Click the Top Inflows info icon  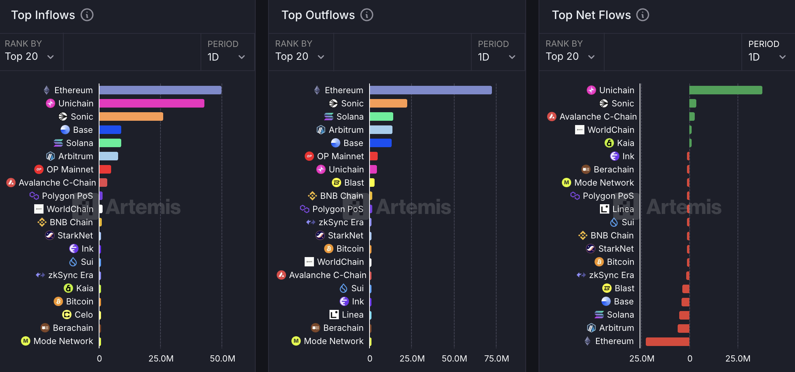[x=87, y=15]
